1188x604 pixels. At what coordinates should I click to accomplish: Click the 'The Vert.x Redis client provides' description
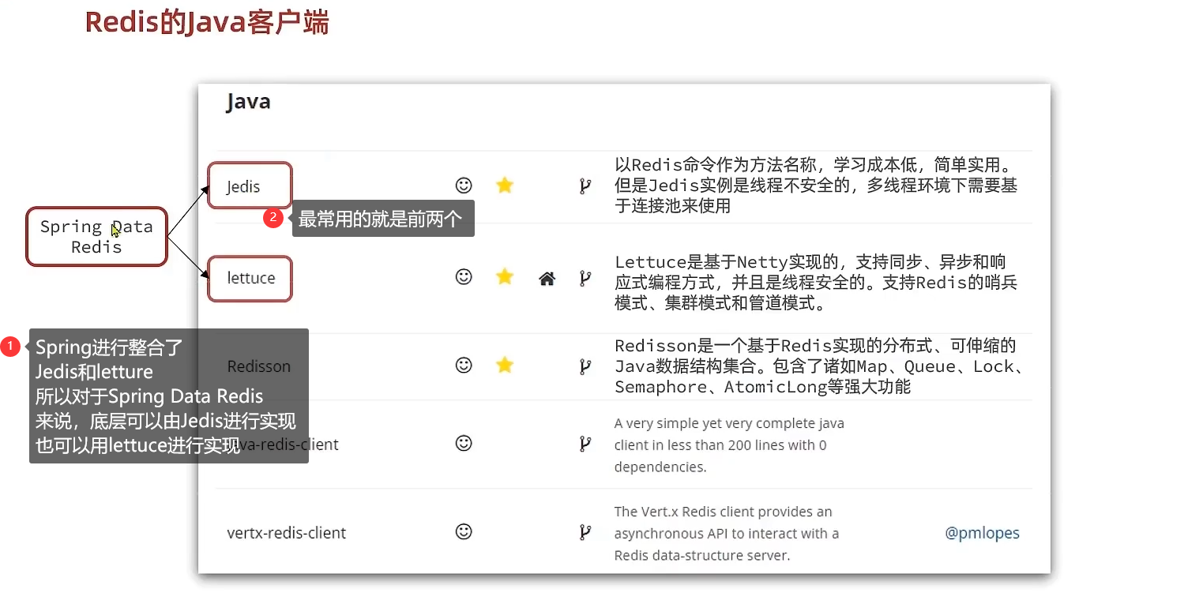pyautogui.click(x=727, y=533)
